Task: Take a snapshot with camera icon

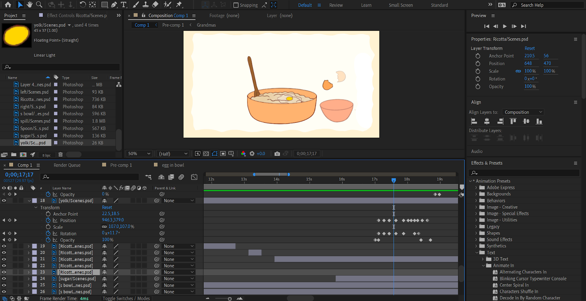Action: point(277,154)
